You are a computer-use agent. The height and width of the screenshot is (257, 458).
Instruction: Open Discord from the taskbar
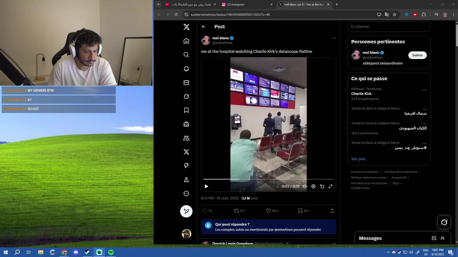[75, 252]
